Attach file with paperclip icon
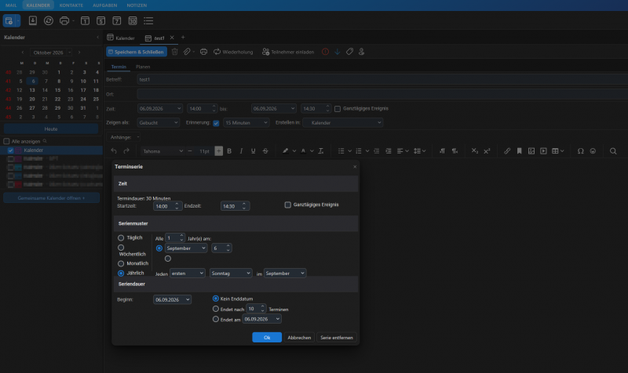 point(187,52)
